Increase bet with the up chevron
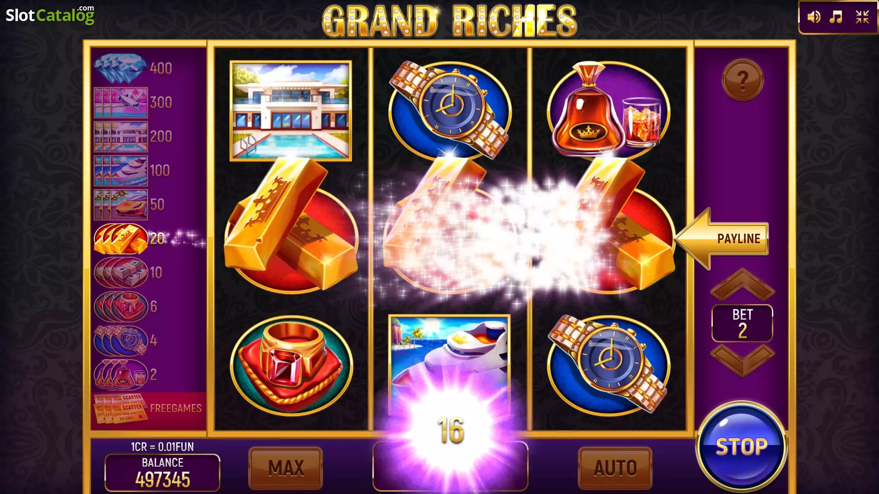Viewport: 879px width, 494px height. 743,285
